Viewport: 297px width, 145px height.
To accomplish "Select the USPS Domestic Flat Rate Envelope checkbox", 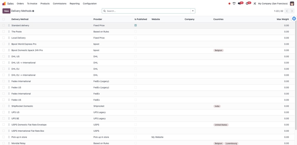I will (4, 125).
